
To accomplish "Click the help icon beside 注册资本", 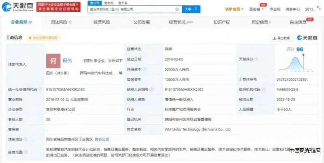I will click(x=145, y=69).
